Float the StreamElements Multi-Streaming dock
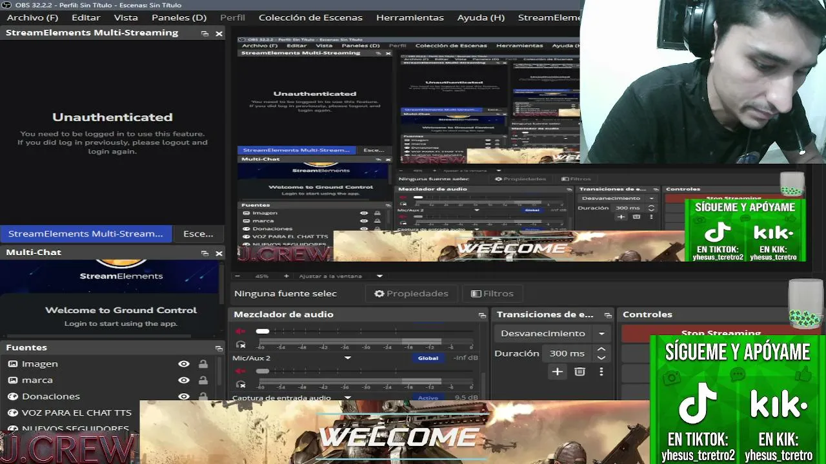Screen dimensions: 826x464 (205, 34)
